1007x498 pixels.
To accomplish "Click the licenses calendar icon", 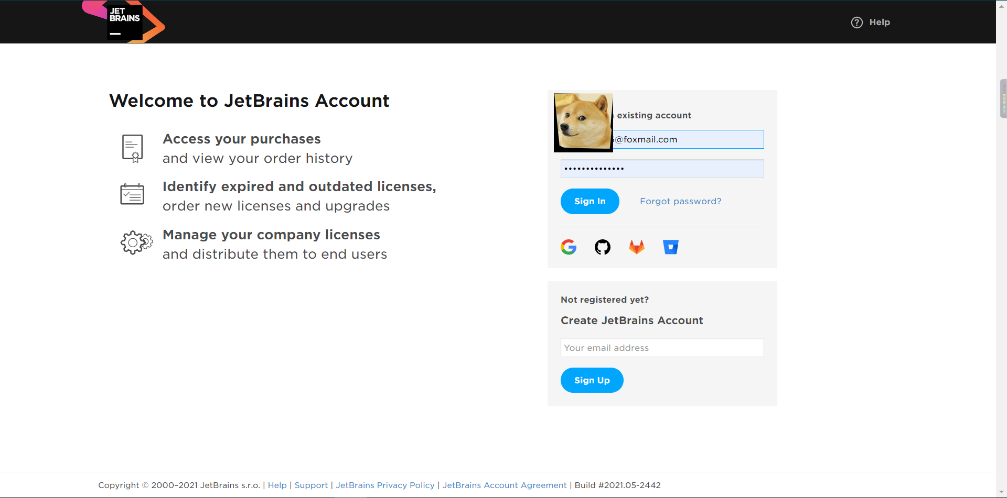I will click(132, 194).
